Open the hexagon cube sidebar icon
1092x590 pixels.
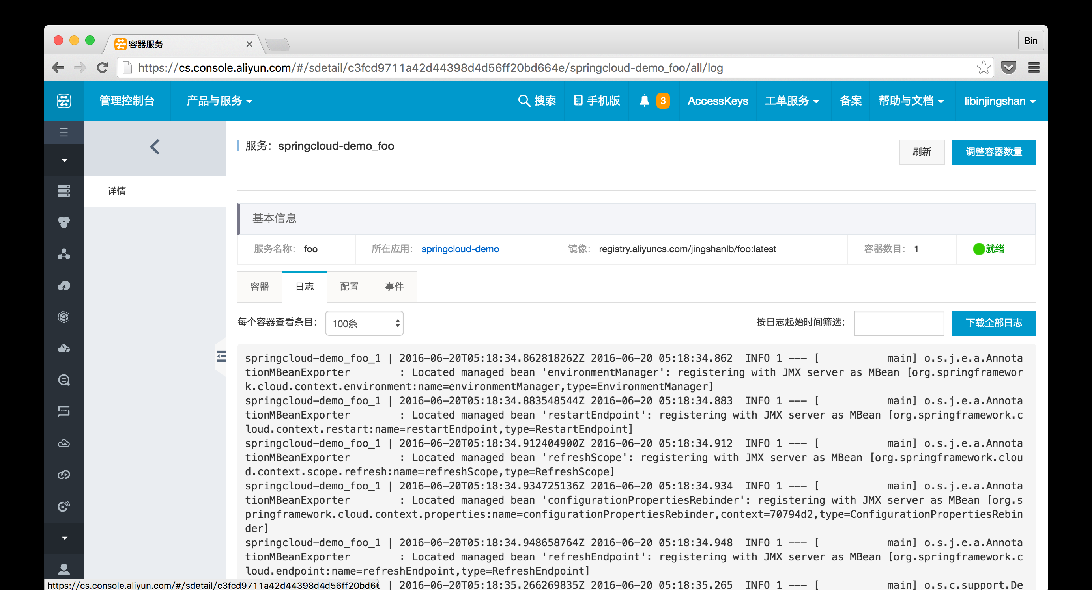(64, 317)
